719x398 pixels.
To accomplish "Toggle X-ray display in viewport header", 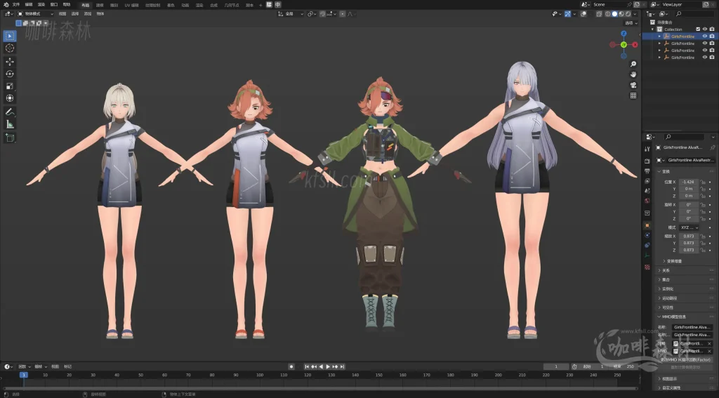I will pos(599,14).
